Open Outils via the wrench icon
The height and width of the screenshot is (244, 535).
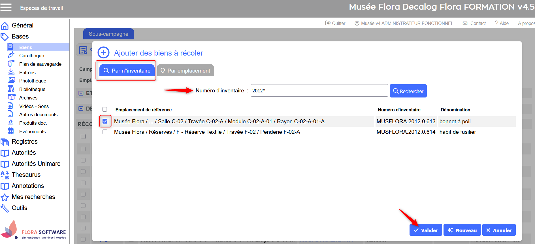[5, 208]
